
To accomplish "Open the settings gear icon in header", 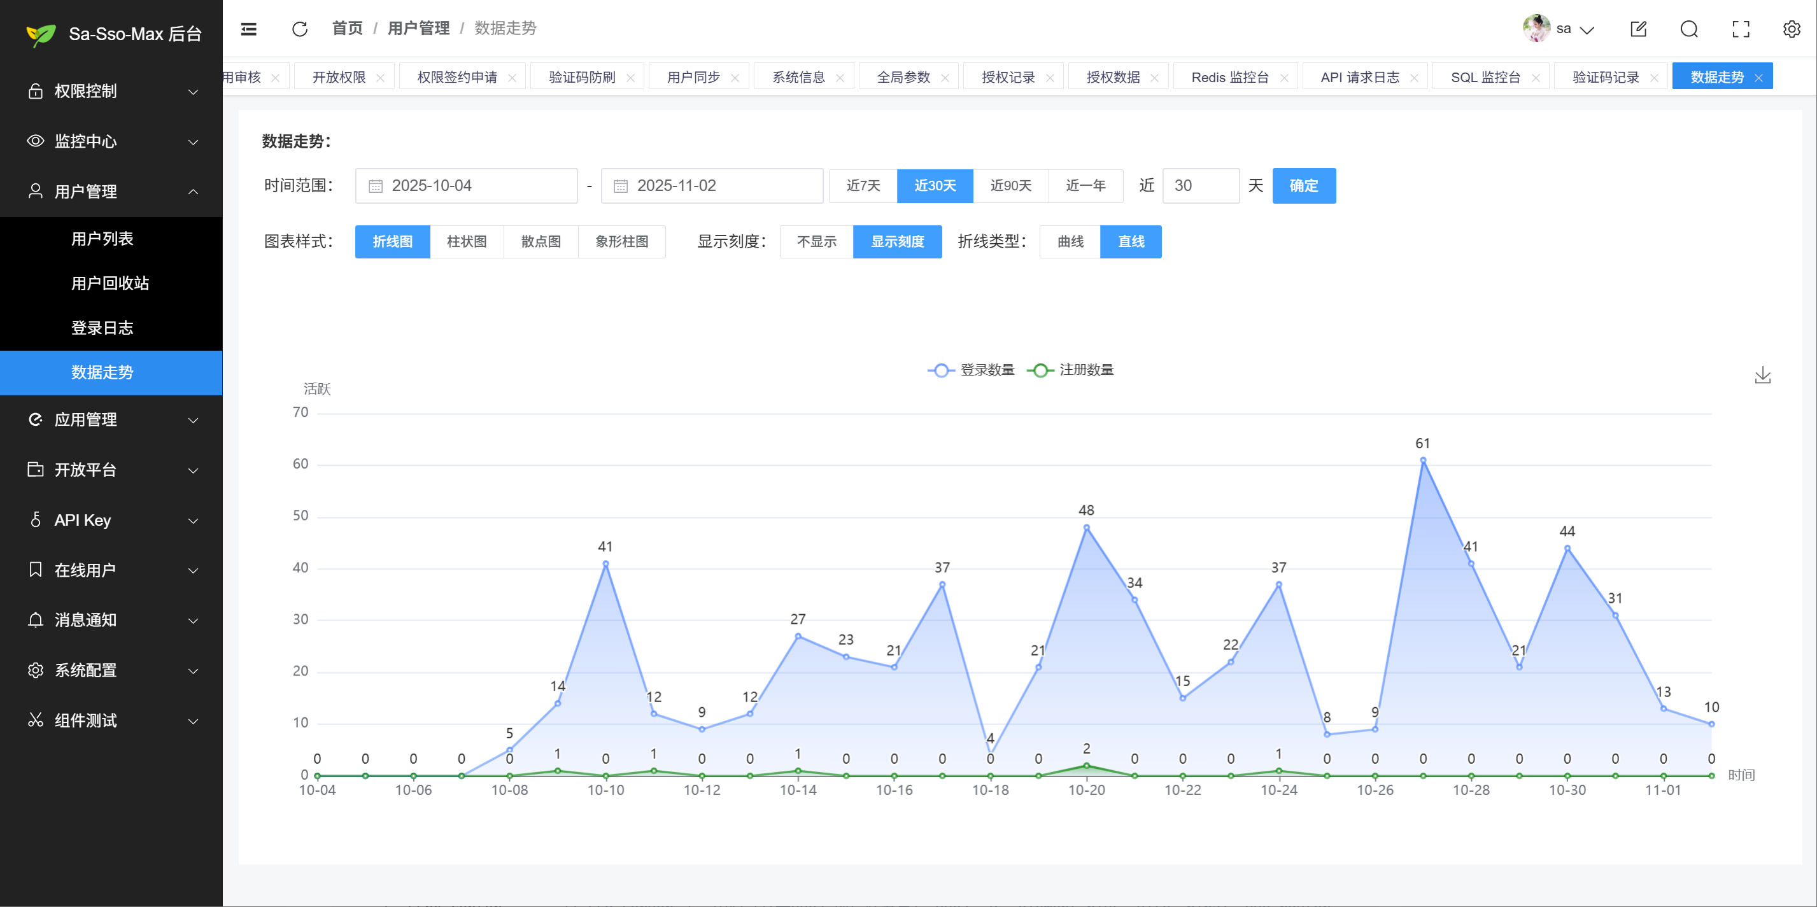I will pyautogui.click(x=1791, y=29).
